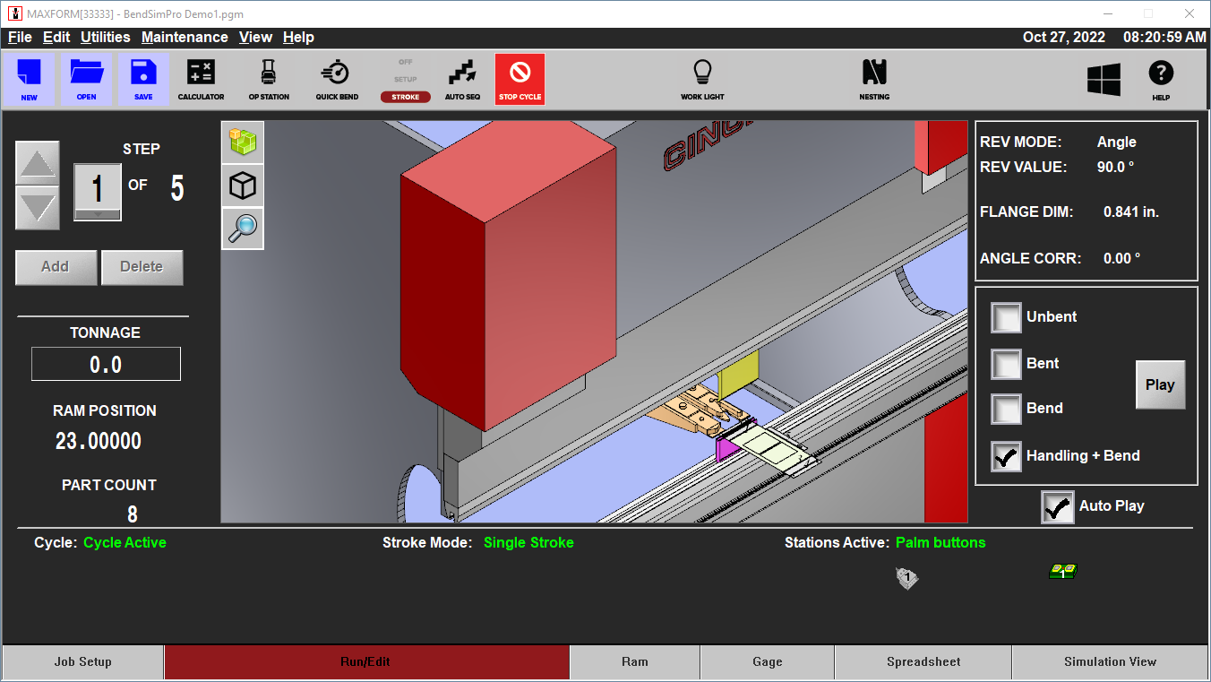1211x682 pixels.
Task: Select the Run/Edit tab
Action: coord(366,662)
